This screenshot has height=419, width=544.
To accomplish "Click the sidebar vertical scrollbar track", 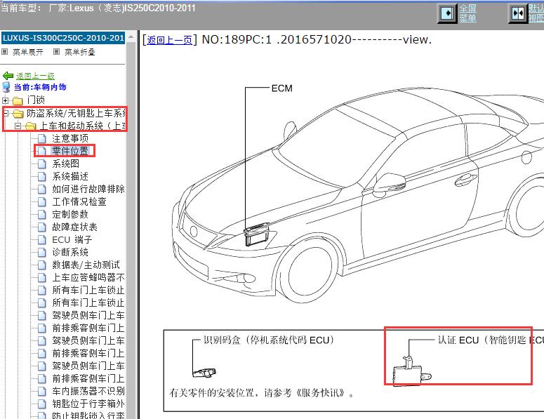I will [131, 230].
